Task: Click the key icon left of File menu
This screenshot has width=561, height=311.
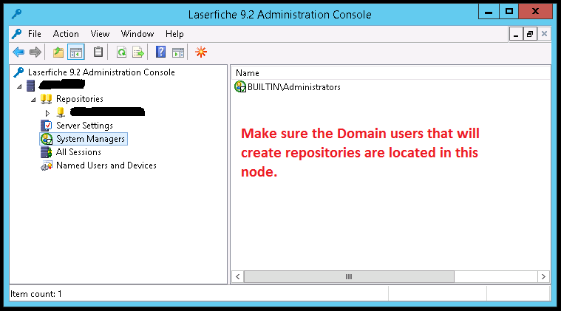Action: [x=16, y=34]
